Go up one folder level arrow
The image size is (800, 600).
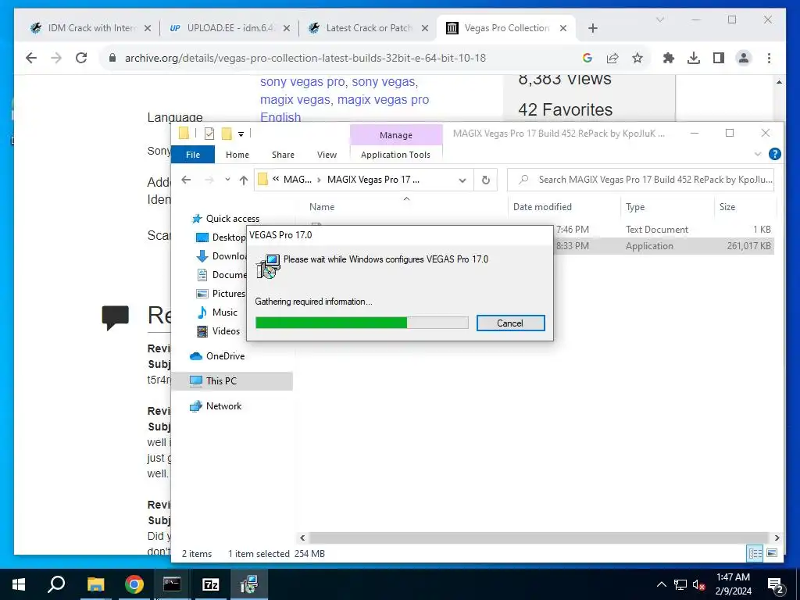coord(244,180)
